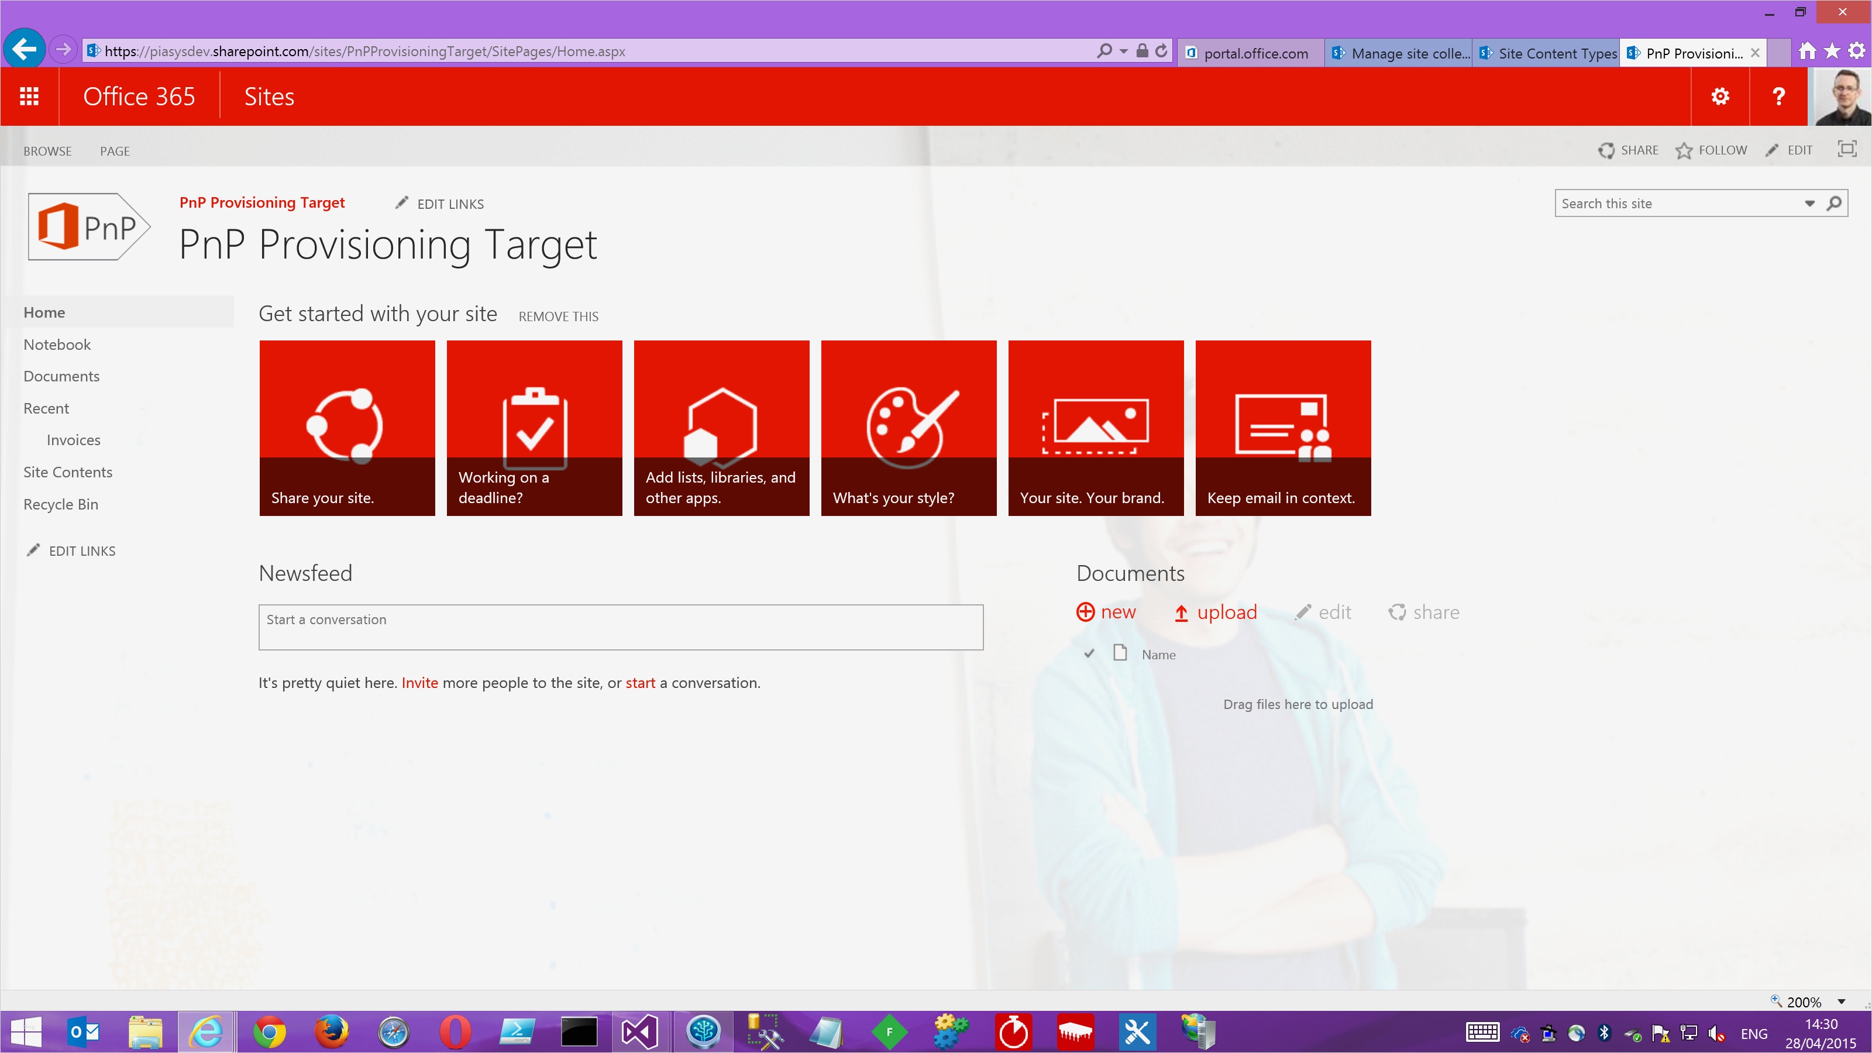Open the zoom level 200% dropdown
This screenshot has width=1872, height=1053.
coord(1842,1002)
